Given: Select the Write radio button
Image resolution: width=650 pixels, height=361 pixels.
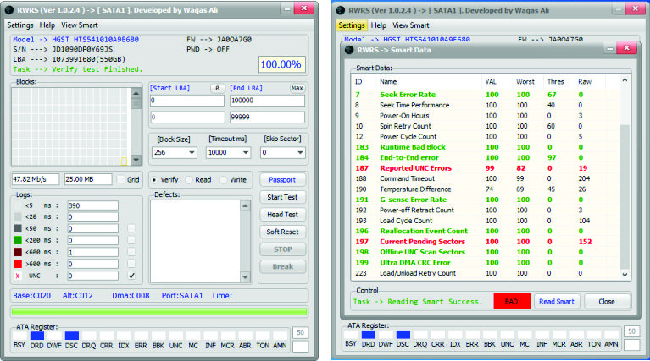Looking at the screenshot, I should (x=224, y=180).
